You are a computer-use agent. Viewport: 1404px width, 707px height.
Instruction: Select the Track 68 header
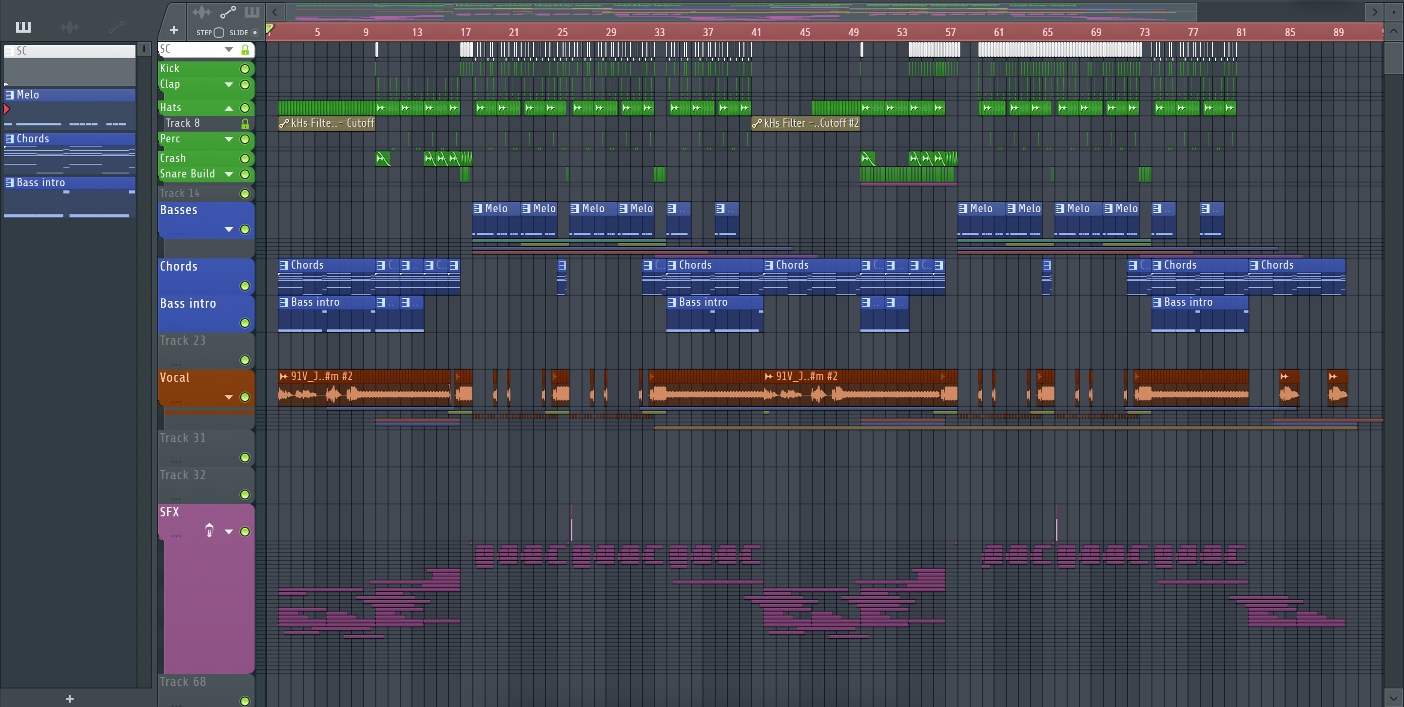click(x=206, y=690)
